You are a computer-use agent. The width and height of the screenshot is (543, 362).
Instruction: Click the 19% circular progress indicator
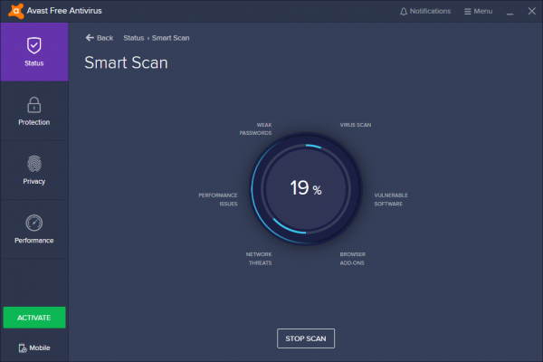click(x=305, y=189)
